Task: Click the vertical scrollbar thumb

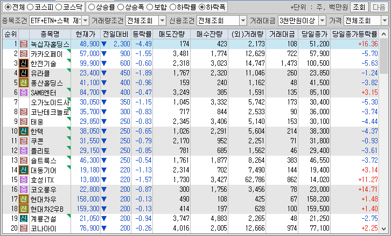Action: point(383,55)
